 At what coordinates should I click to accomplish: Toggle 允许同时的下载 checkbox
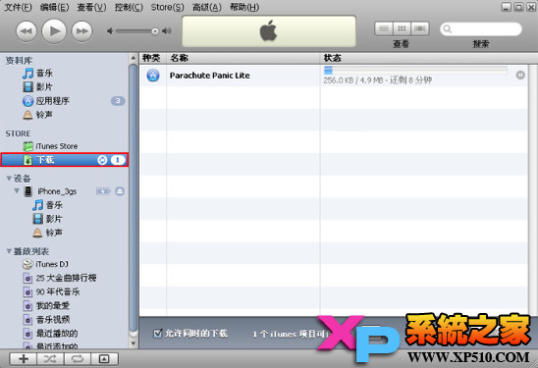pyautogui.click(x=158, y=333)
